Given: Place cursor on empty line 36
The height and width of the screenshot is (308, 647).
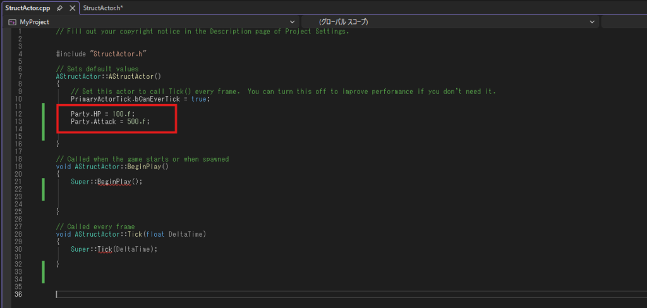Looking at the screenshot, I should [190, 294].
